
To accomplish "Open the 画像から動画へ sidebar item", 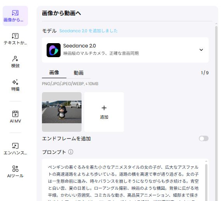I will tap(15, 16).
